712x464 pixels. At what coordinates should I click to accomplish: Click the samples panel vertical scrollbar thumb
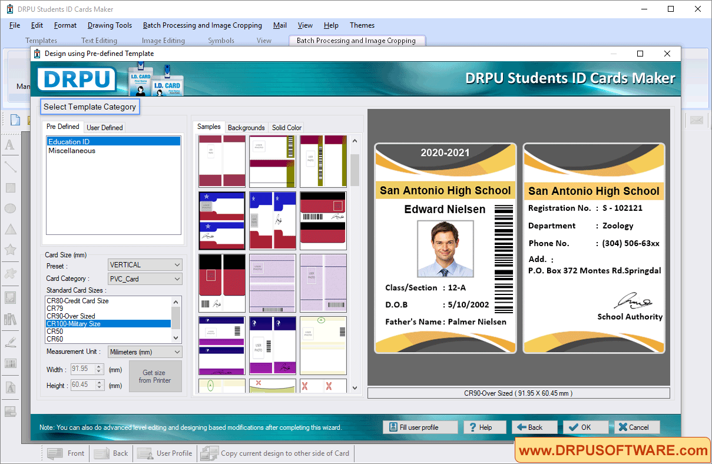(355, 170)
